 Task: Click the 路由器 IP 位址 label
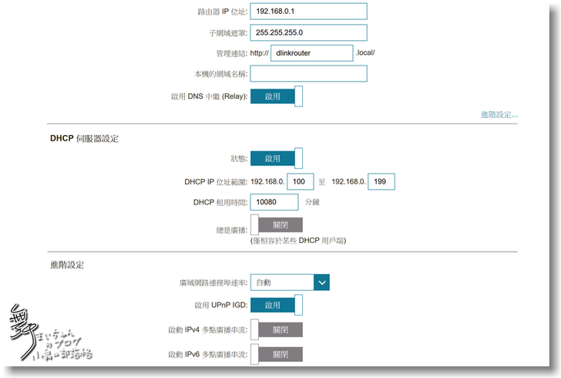[222, 12]
